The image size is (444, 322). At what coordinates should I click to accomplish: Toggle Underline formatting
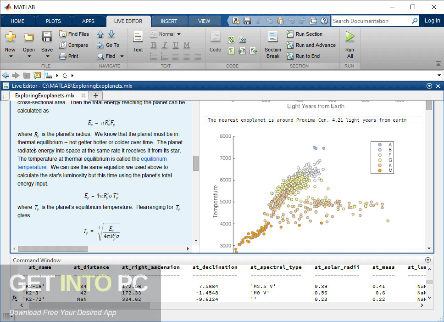pos(176,45)
